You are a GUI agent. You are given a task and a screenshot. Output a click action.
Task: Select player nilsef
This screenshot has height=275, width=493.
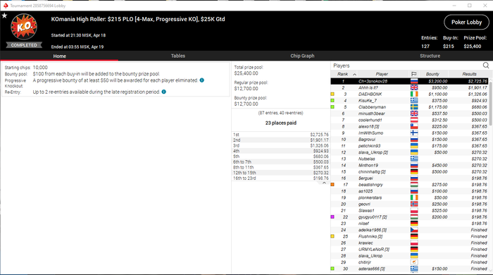pyautogui.click(x=363, y=224)
